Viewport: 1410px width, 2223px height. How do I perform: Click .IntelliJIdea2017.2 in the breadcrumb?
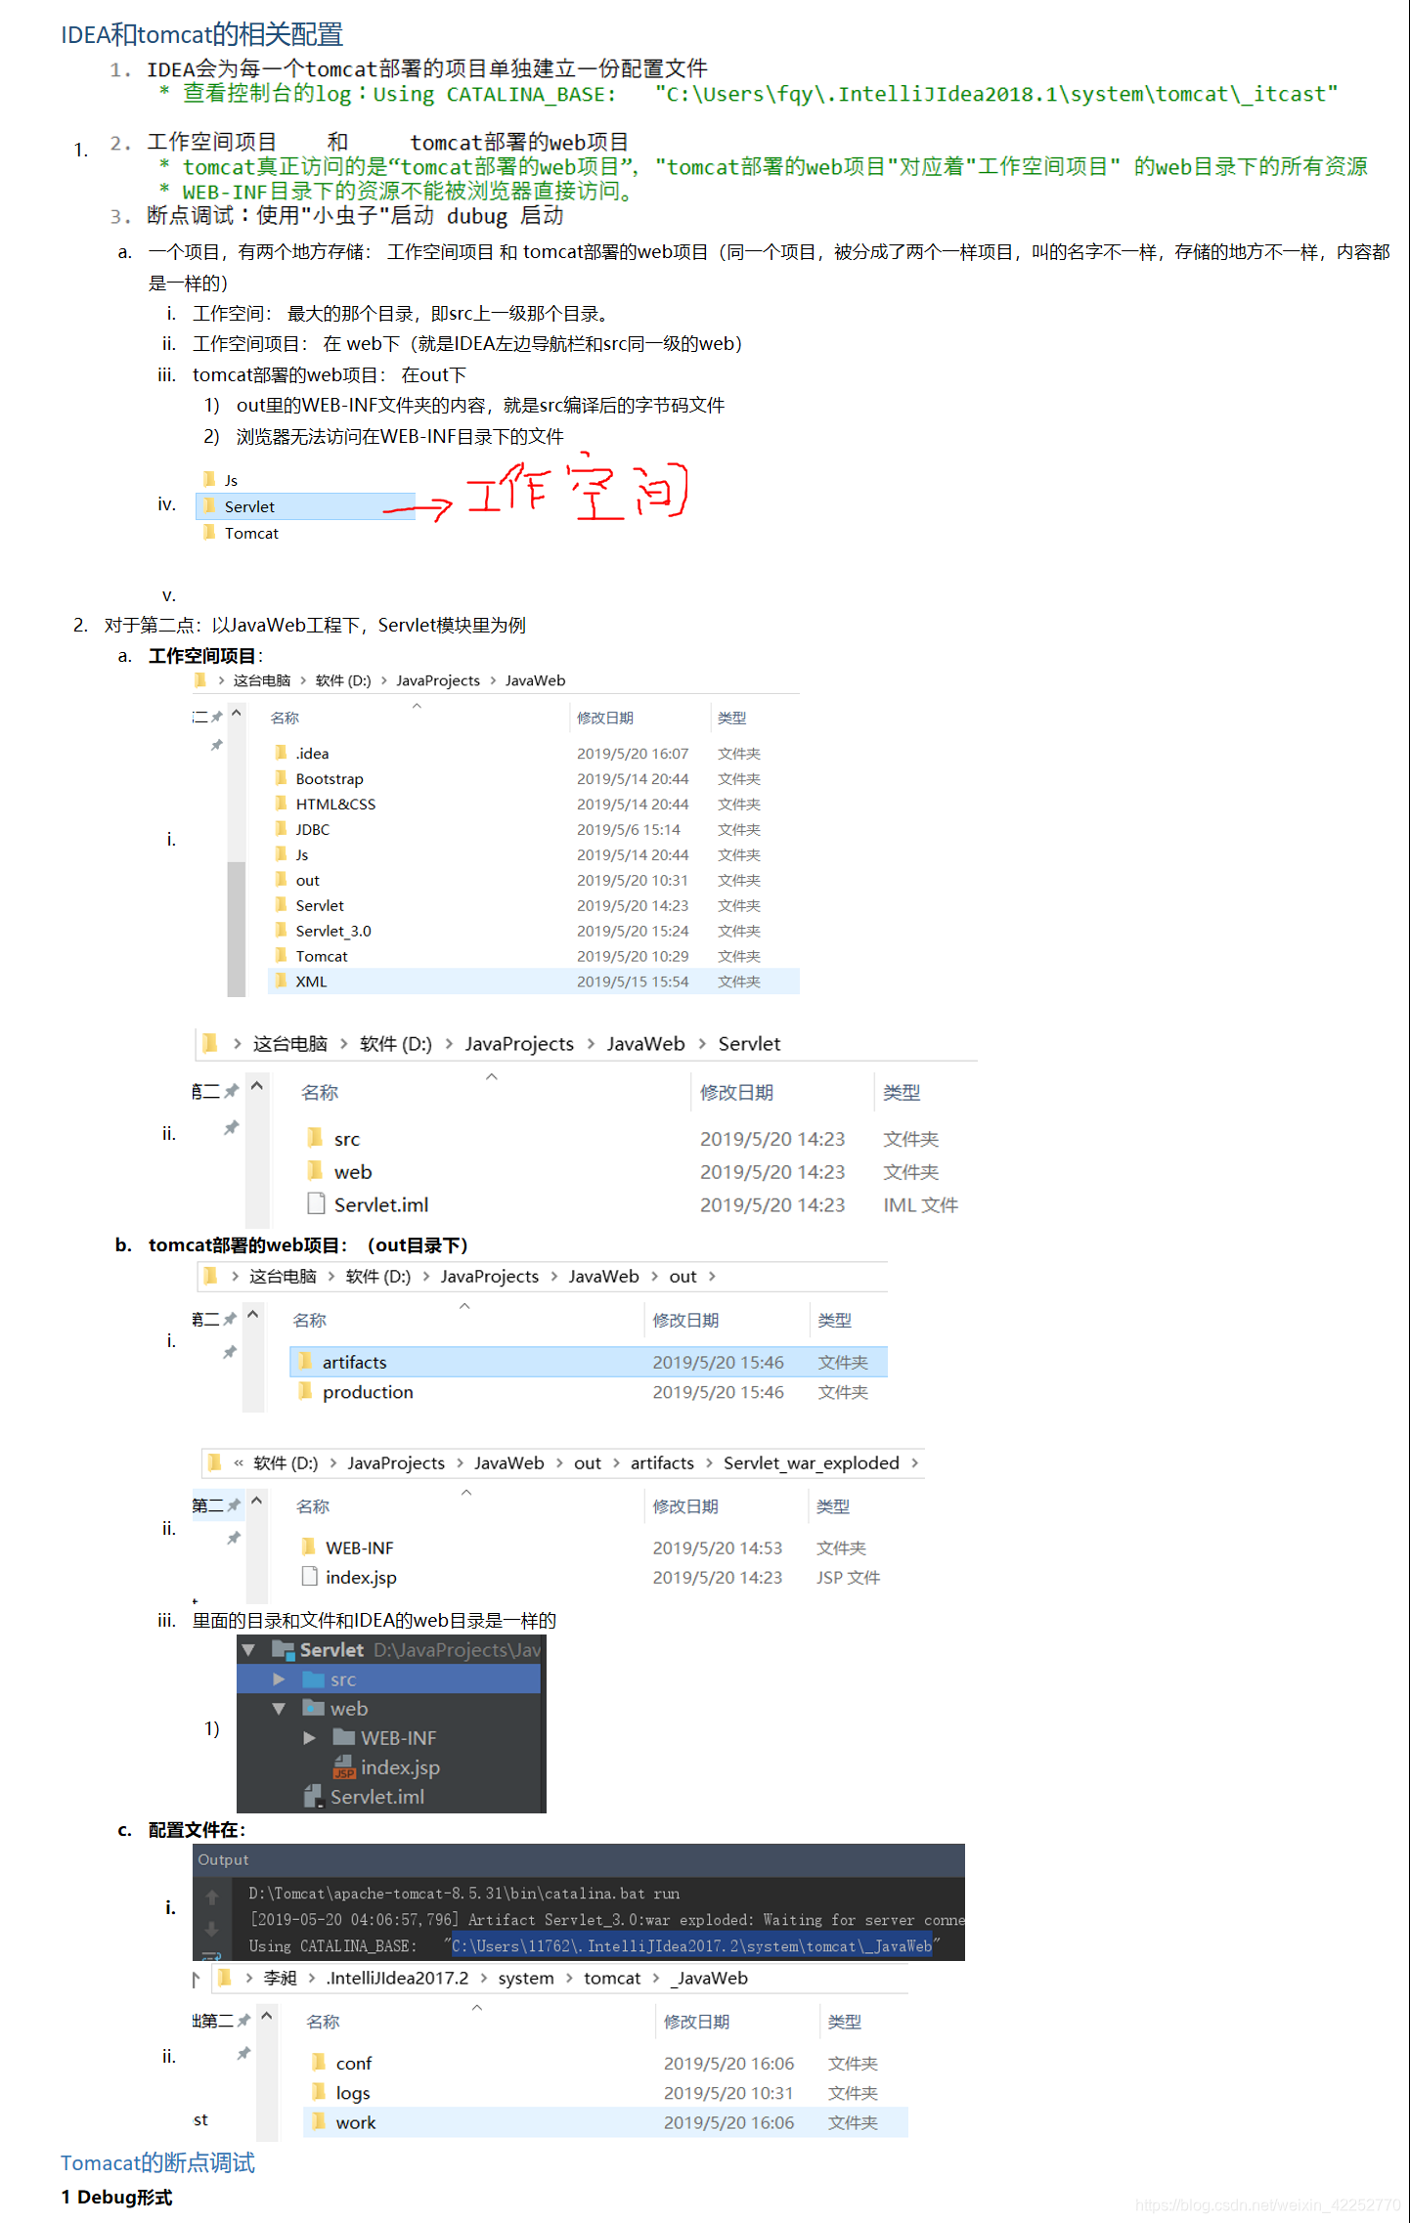397,1979
